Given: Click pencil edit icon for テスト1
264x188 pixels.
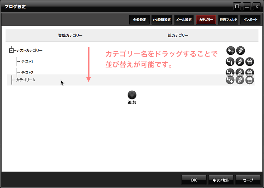Looking at the screenshot, I should (240, 62).
